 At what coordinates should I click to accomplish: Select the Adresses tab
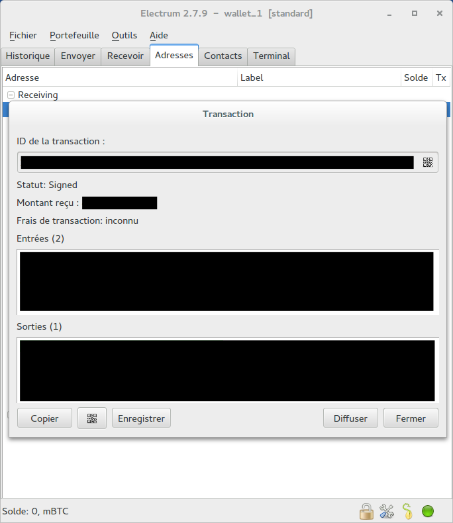174,56
